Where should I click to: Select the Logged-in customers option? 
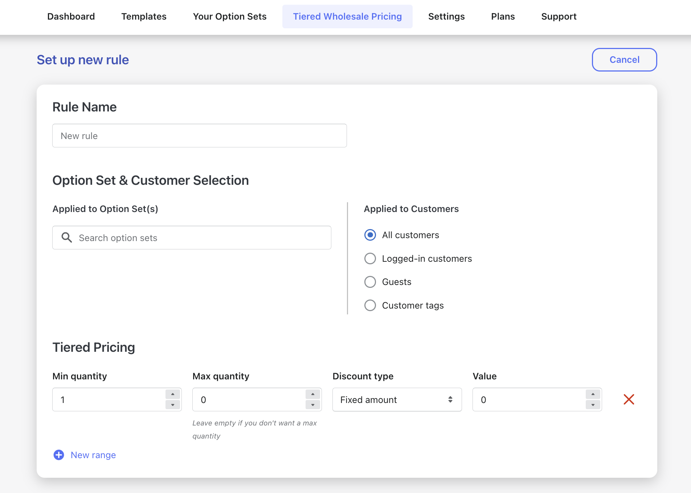[x=370, y=258]
